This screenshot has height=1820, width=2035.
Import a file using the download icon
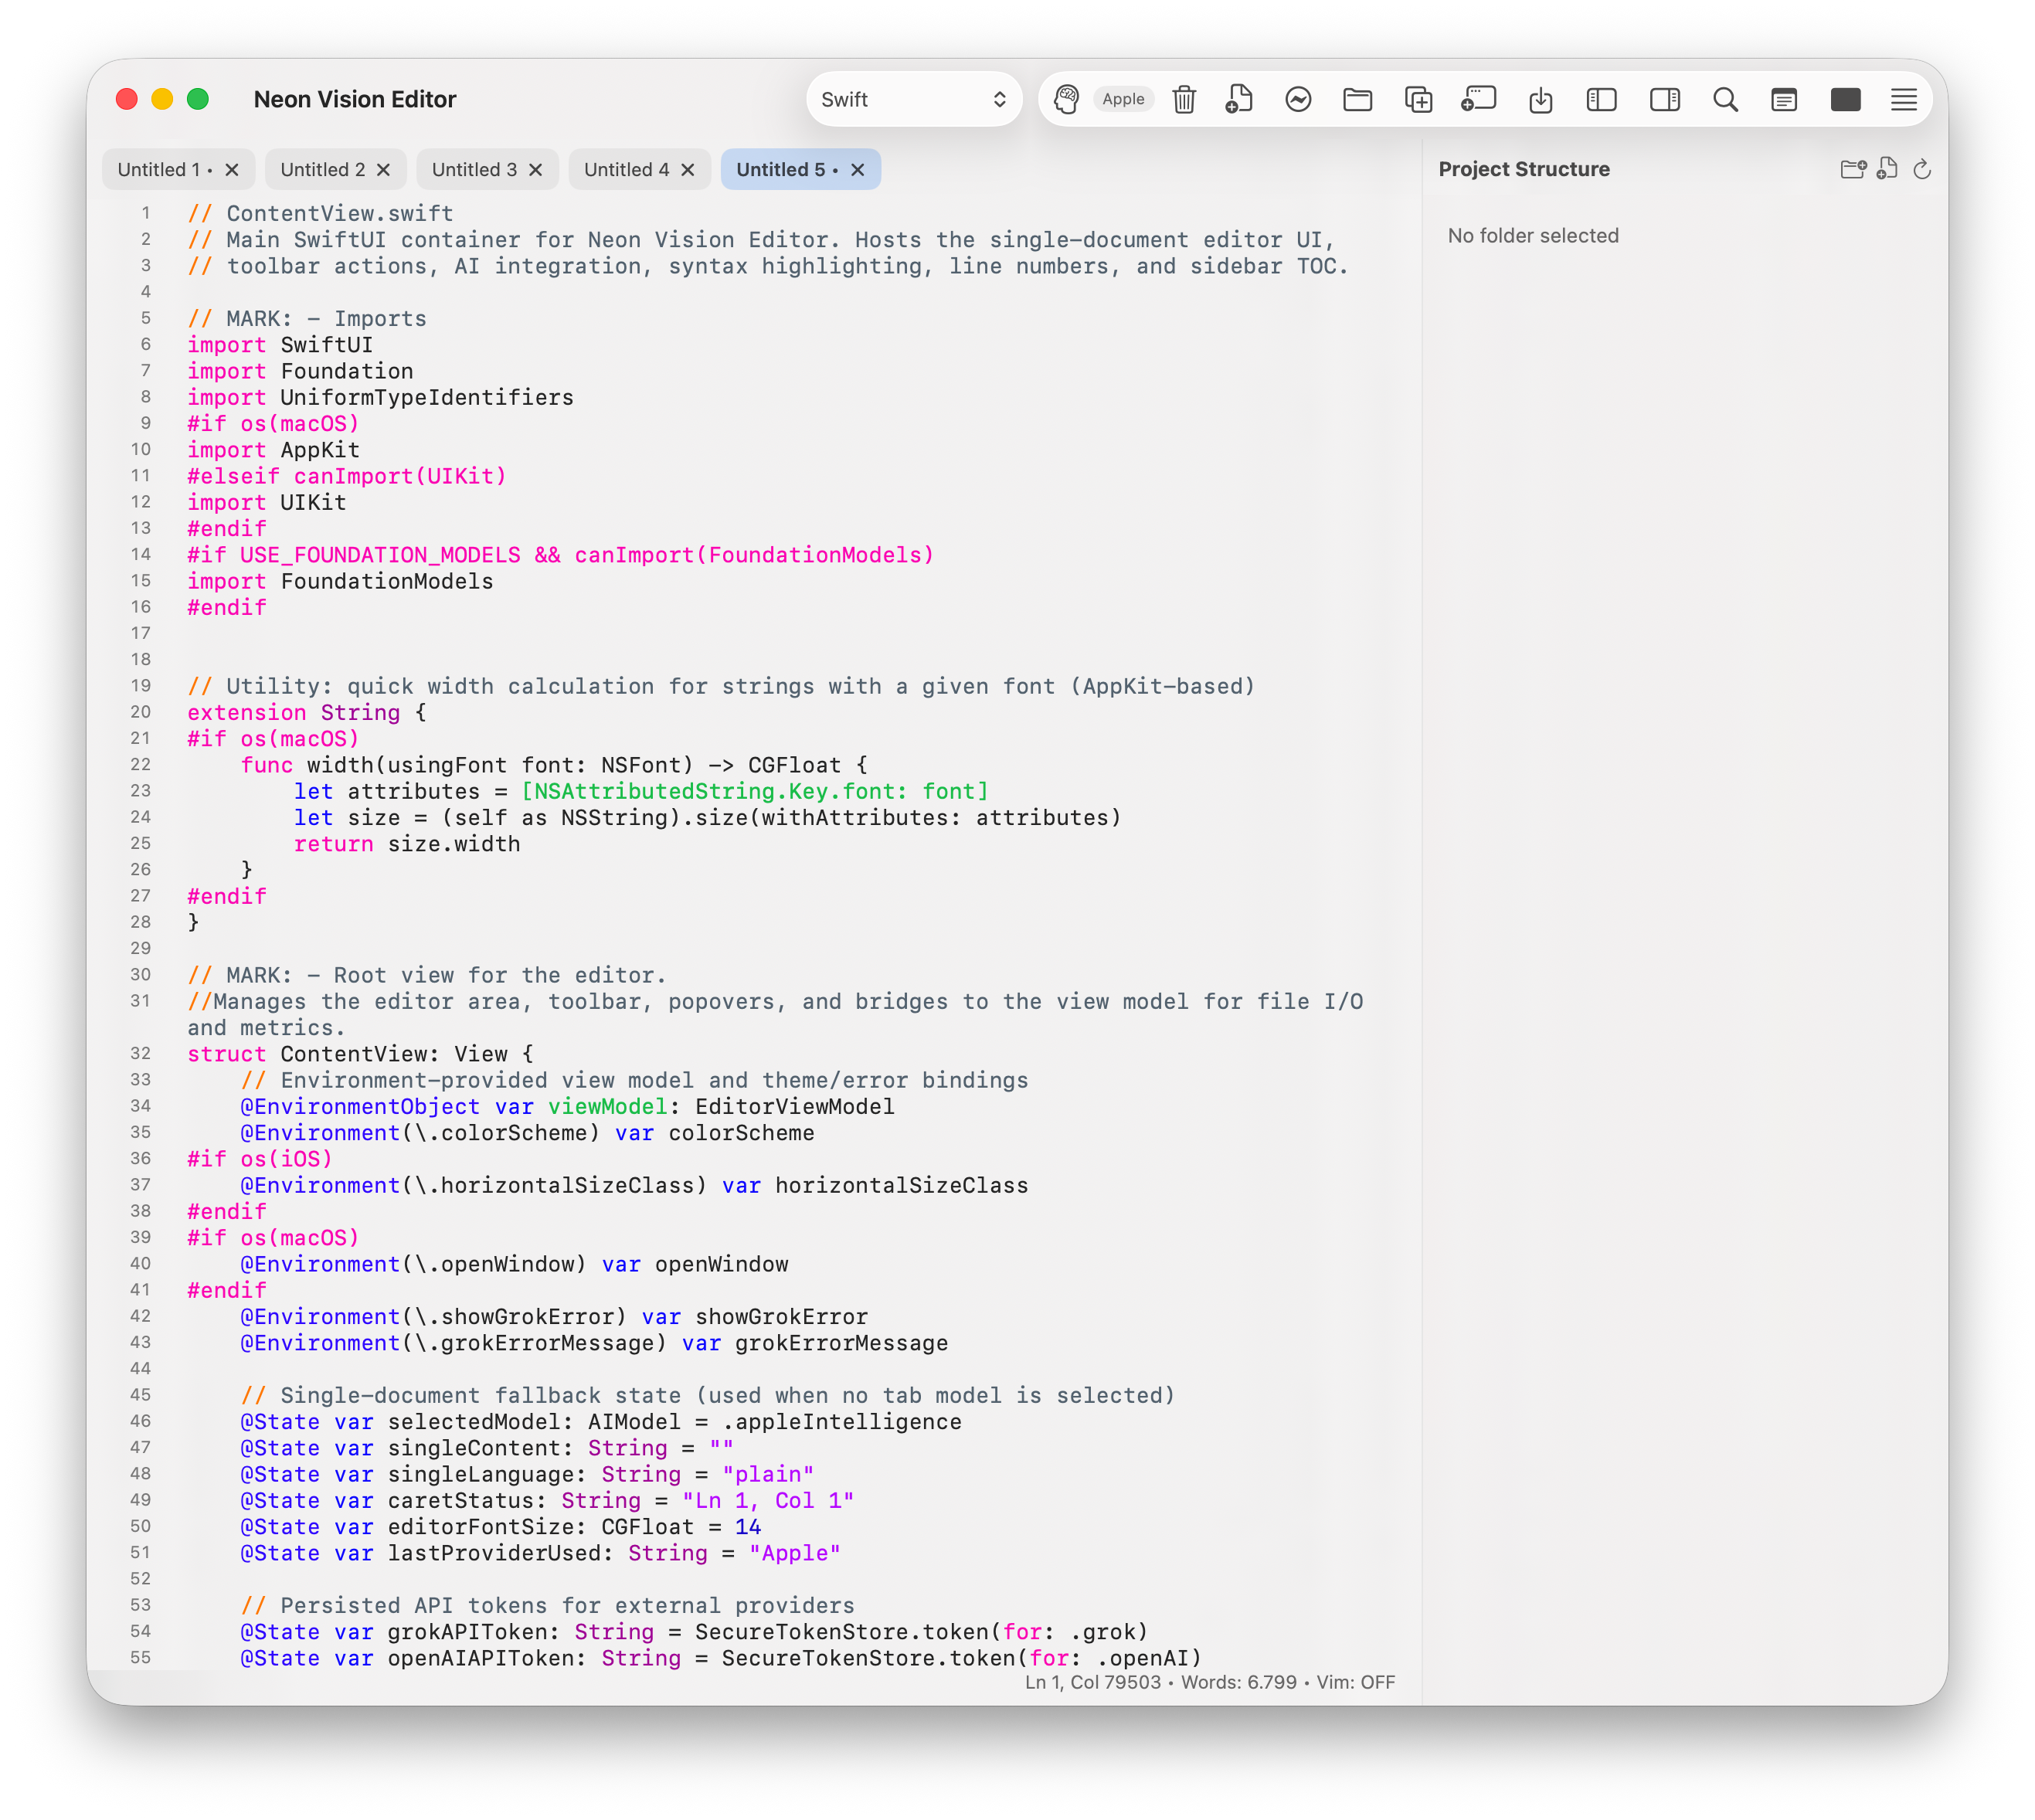click(x=1541, y=99)
